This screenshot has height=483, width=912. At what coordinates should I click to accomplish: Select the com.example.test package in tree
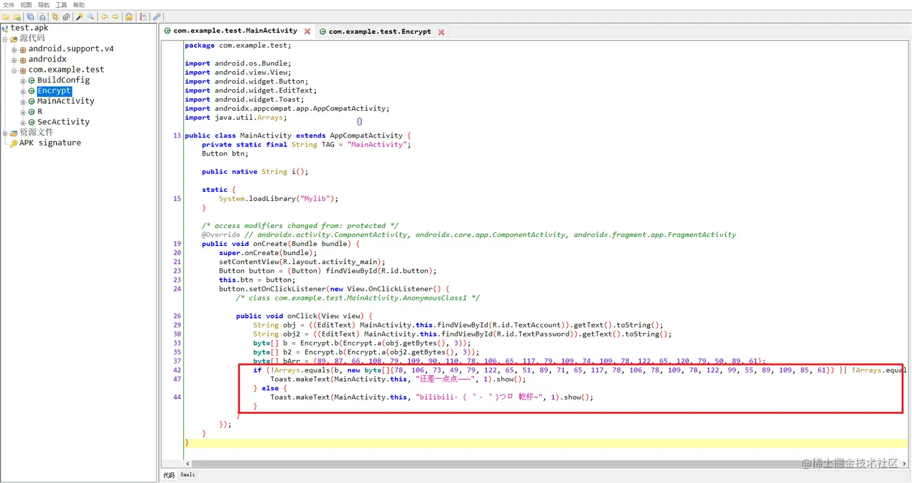(66, 69)
